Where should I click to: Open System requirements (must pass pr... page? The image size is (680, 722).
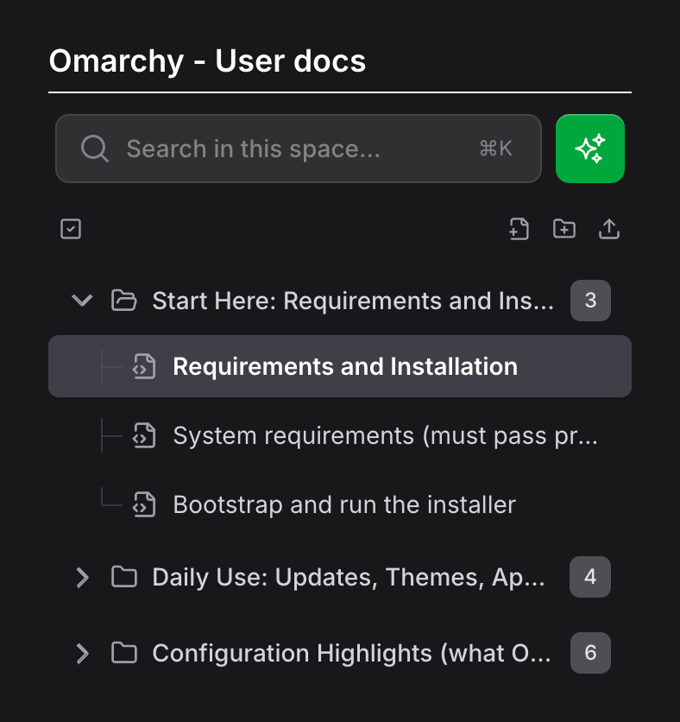click(x=340, y=435)
